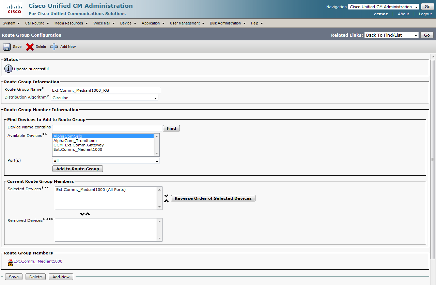Click the Add to Route Group button
The width and height of the screenshot is (436, 285).
coord(78,169)
